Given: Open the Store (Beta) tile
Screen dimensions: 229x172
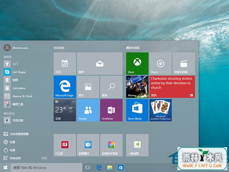Looking at the screenshot, I should click(137, 110).
